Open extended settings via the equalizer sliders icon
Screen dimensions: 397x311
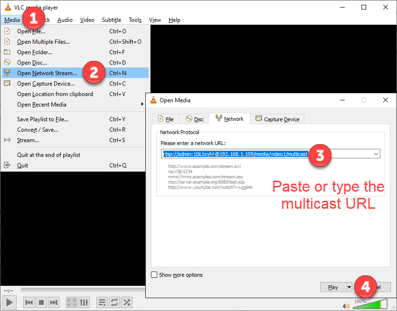(x=84, y=302)
